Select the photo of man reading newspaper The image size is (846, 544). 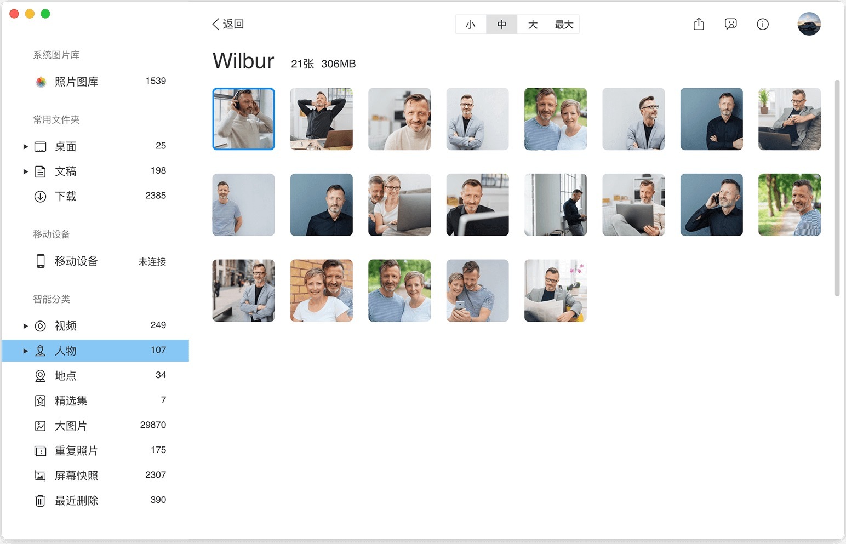[555, 290]
